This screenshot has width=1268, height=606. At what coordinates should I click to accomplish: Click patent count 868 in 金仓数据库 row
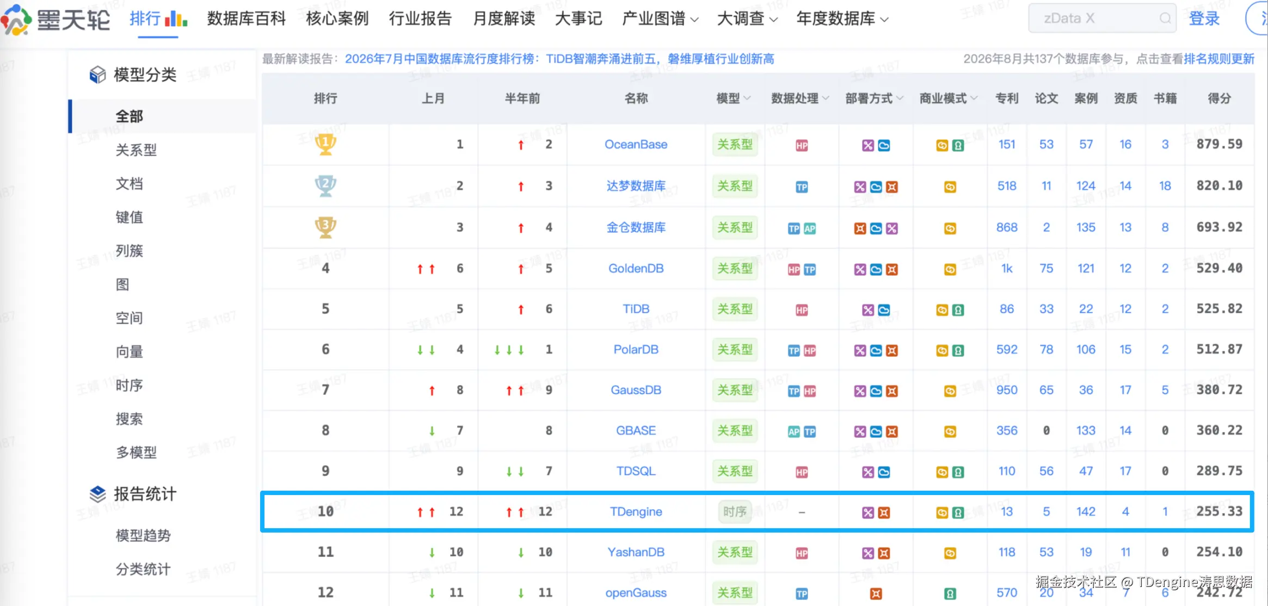(1007, 227)
